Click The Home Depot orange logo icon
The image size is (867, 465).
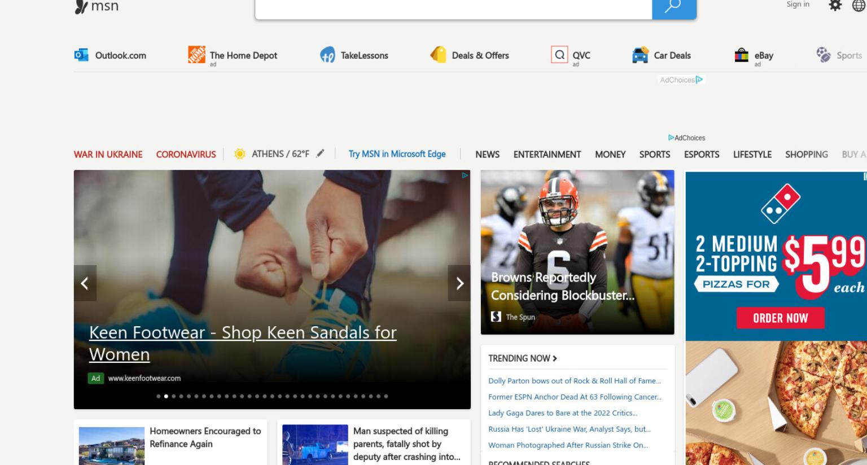click(x=196, y=55)
